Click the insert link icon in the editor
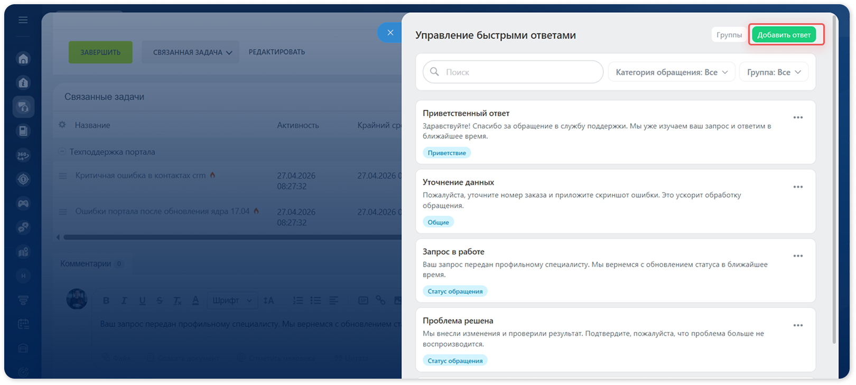The image size is (856, 385). pyautogui.click(x=380, y=301)
